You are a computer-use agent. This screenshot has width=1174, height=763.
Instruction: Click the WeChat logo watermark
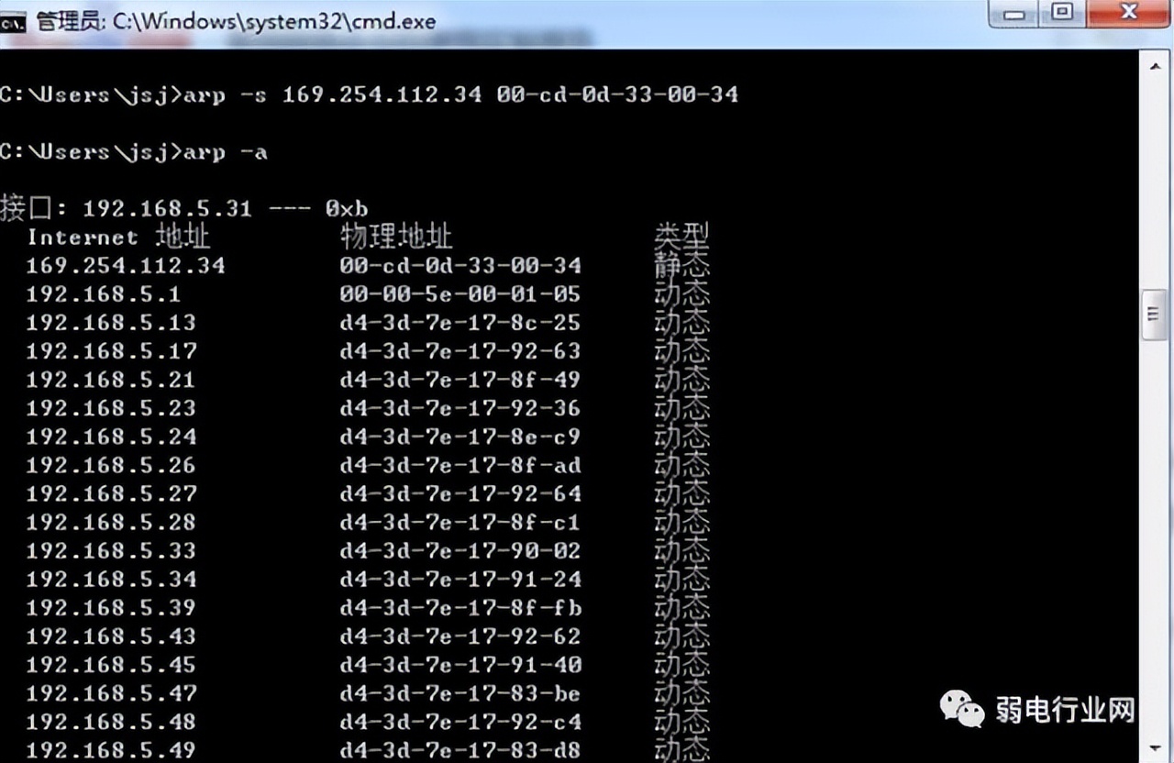(962, 709)
